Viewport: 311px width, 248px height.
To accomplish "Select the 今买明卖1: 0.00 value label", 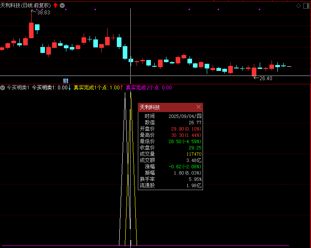I will pyautogui.click(x=50, y=88).
